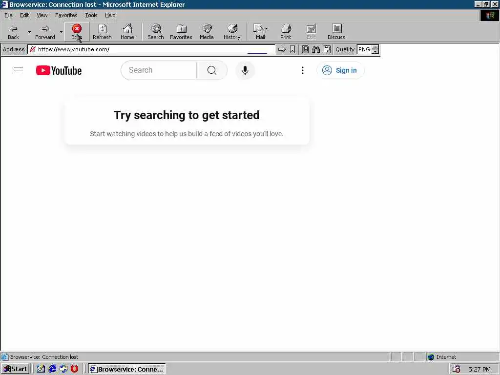The image size is (500, 375).
Task: Open the Search pane from the toolbar
Action: [x=156, y=32]
